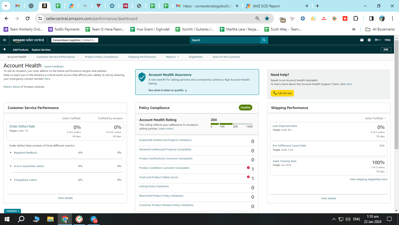The width and height of the screenshot is (399, 225).
Task: Open the Seller Fulfilled dropdown in Shipping Performance
Action: coord(376,118)
